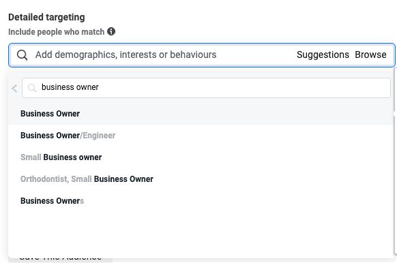Click the vertical scrollbar on the right edge
Image resolution: width=397 pixels, height=263 pixels.
(396, 161)
